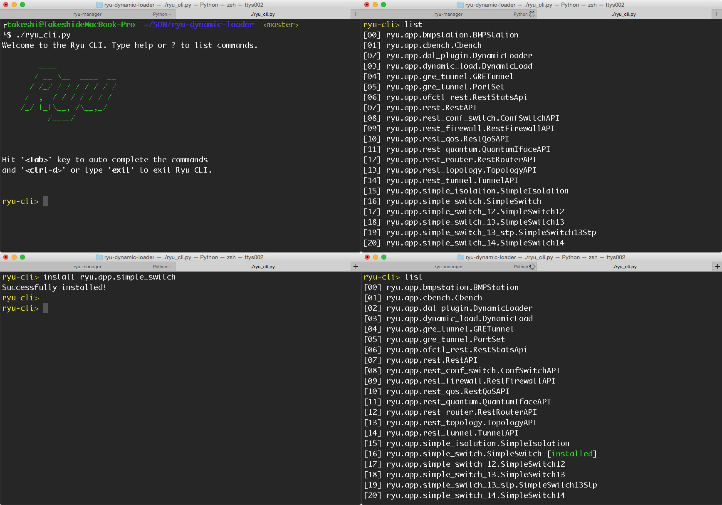Select ./ryu_cli.py tab in install-command window

[263, 267]
